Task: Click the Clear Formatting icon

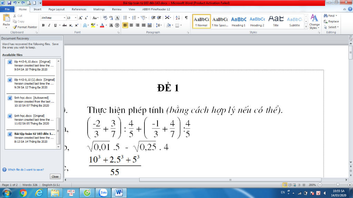Action: (x=105, y=18)
